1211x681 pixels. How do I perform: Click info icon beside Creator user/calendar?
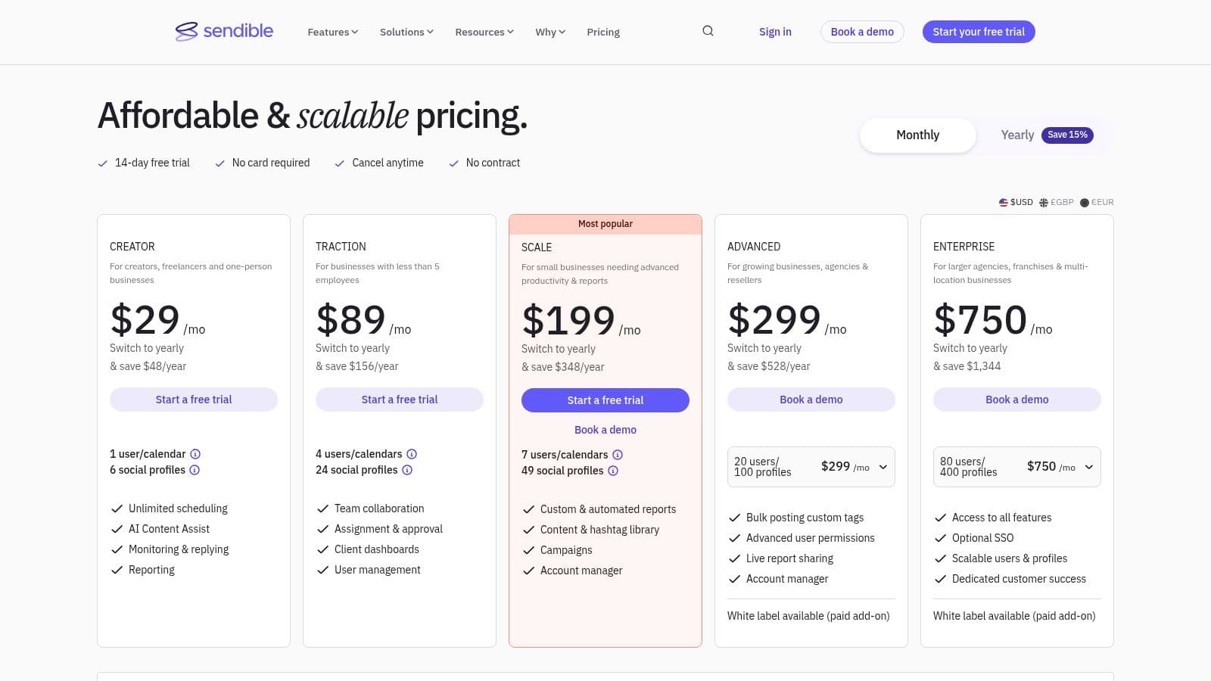195,454
